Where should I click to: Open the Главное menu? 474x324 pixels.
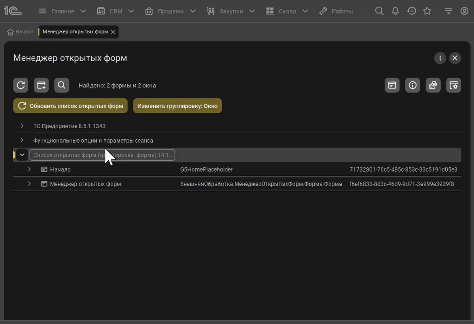(x=63, y=11)
